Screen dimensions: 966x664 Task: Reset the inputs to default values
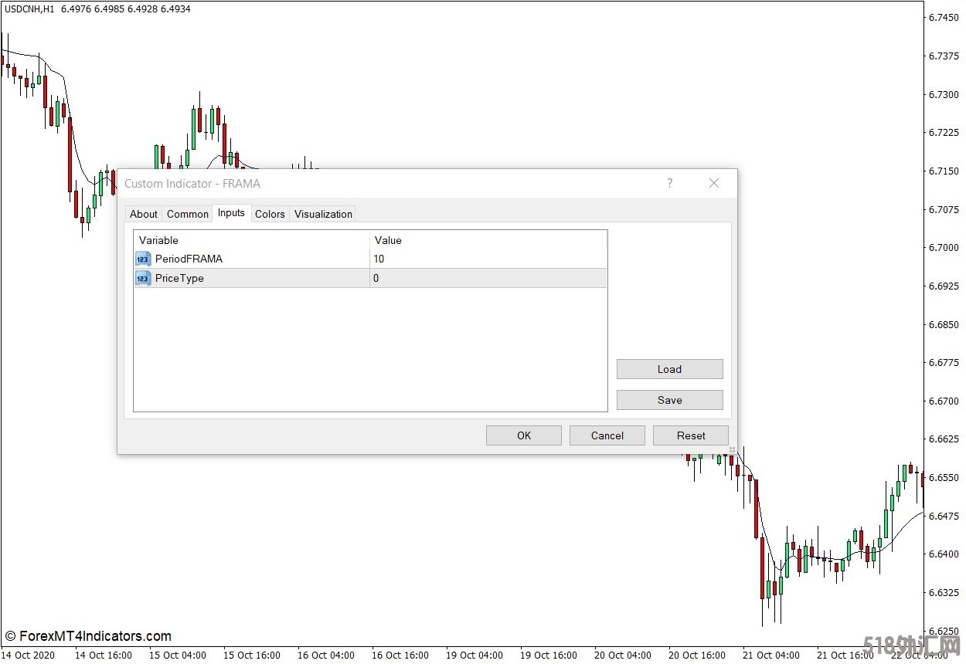691,435
